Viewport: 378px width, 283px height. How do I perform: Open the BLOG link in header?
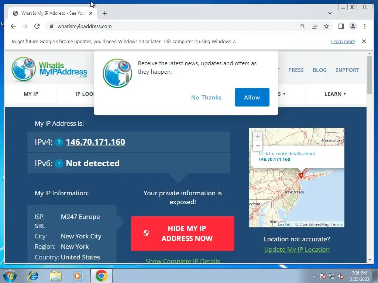pyautogui.click(x=319, y=70)
